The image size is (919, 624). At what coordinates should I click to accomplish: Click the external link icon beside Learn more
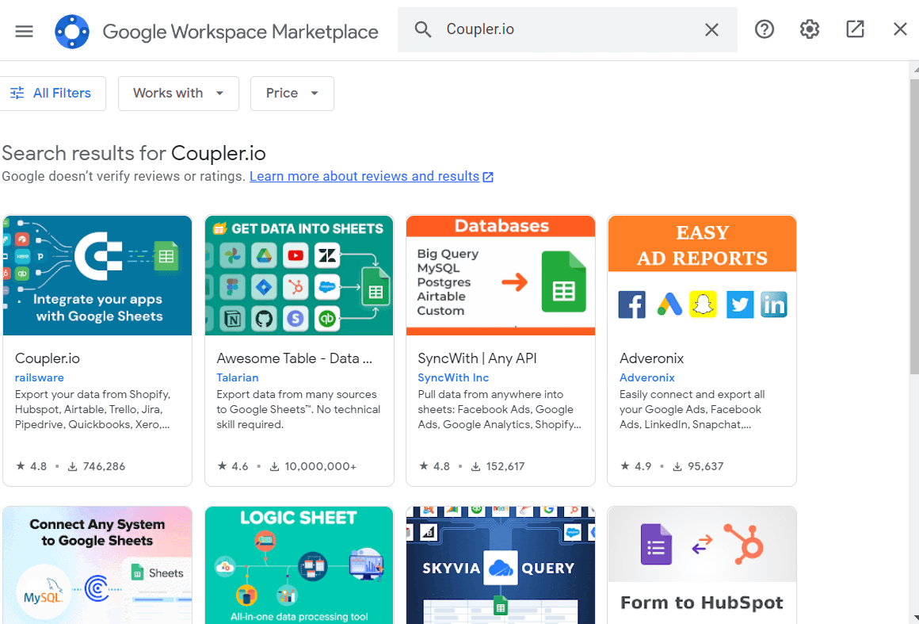[x=487, y=176]
